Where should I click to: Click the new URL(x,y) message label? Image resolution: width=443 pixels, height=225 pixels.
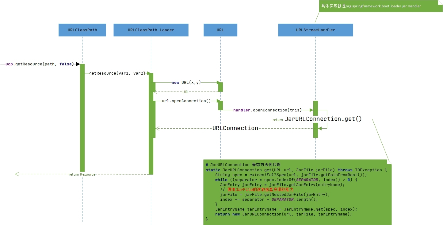point(186,83)
